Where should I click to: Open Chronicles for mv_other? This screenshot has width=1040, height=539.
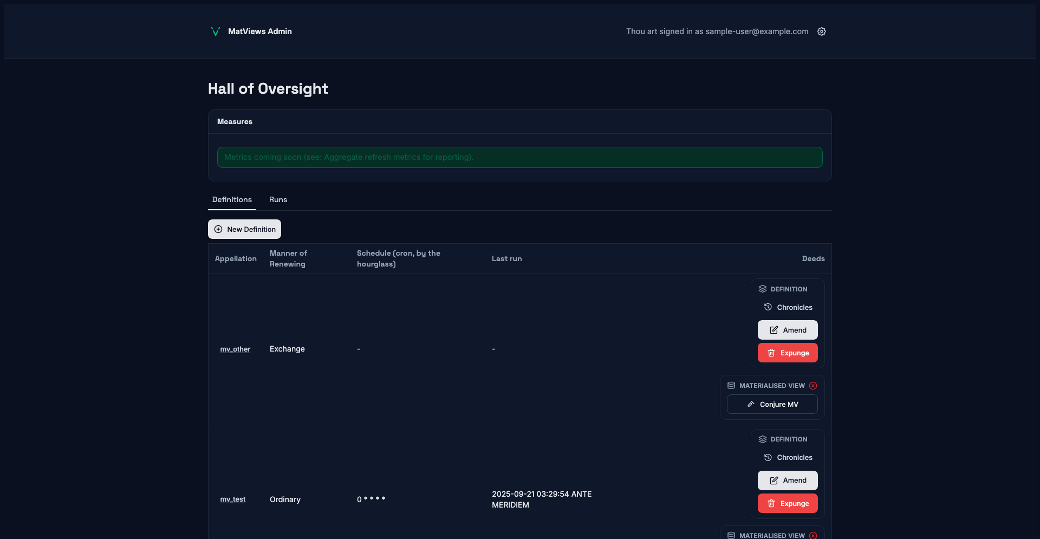point(794,308)
